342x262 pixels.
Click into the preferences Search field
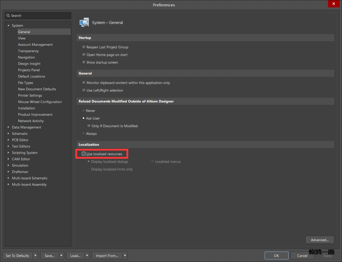[x=40, y=16]
